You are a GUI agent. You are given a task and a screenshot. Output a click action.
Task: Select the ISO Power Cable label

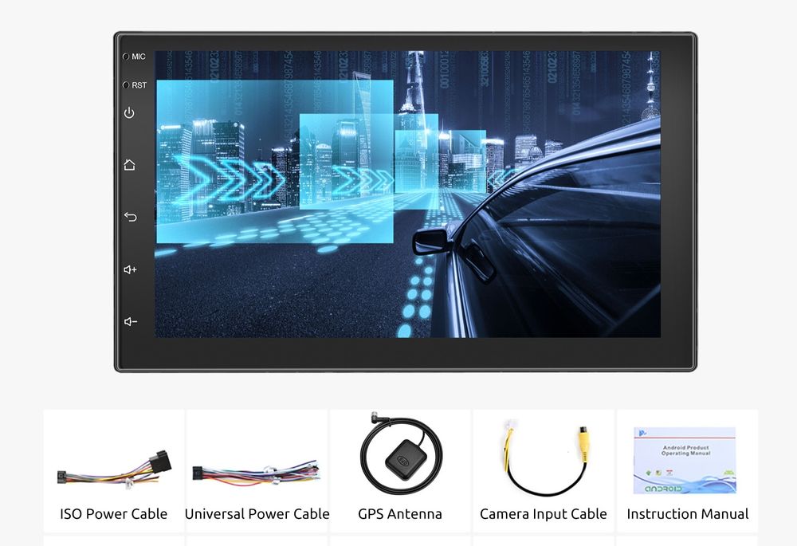[x=114, y=514]
